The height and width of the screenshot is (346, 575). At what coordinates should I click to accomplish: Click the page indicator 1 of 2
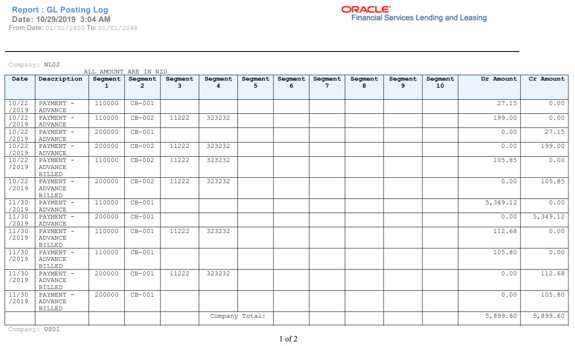click(288, 339)
